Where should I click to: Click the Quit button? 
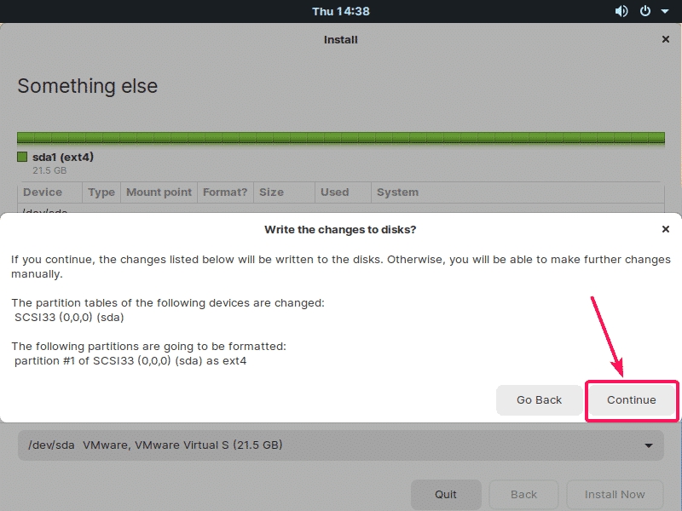(446, 495)
